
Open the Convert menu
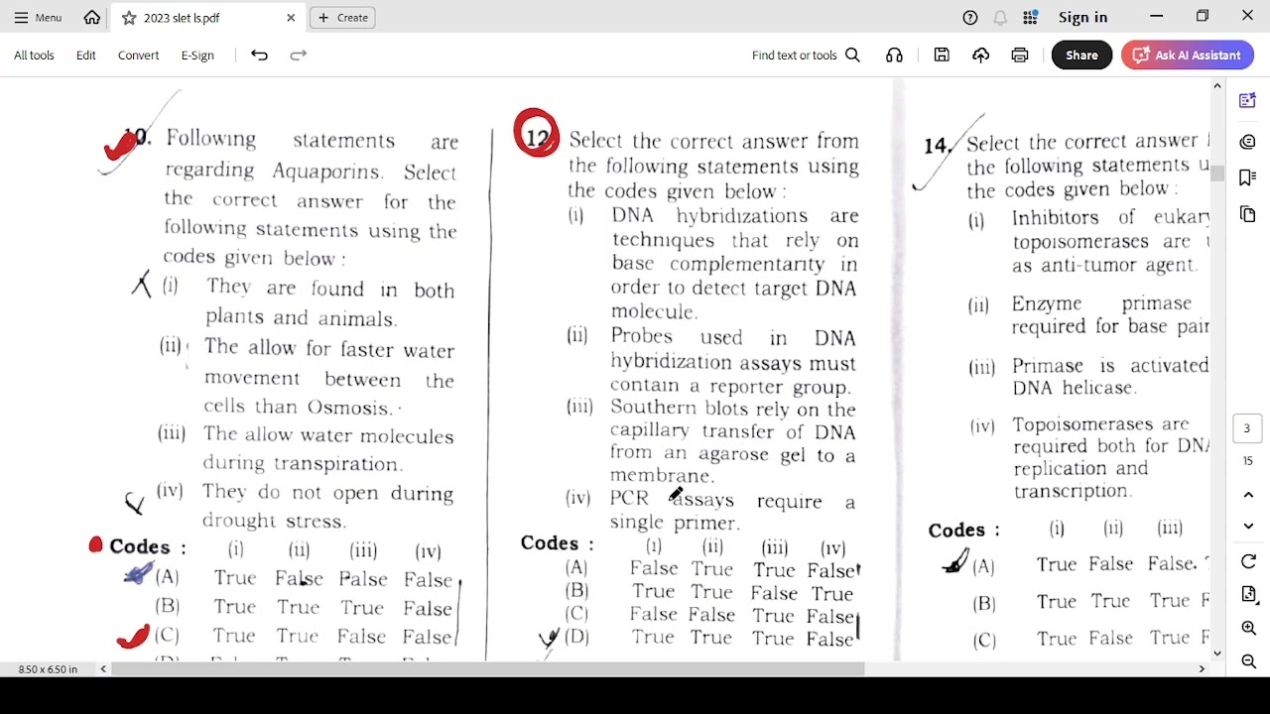point(138,56)
